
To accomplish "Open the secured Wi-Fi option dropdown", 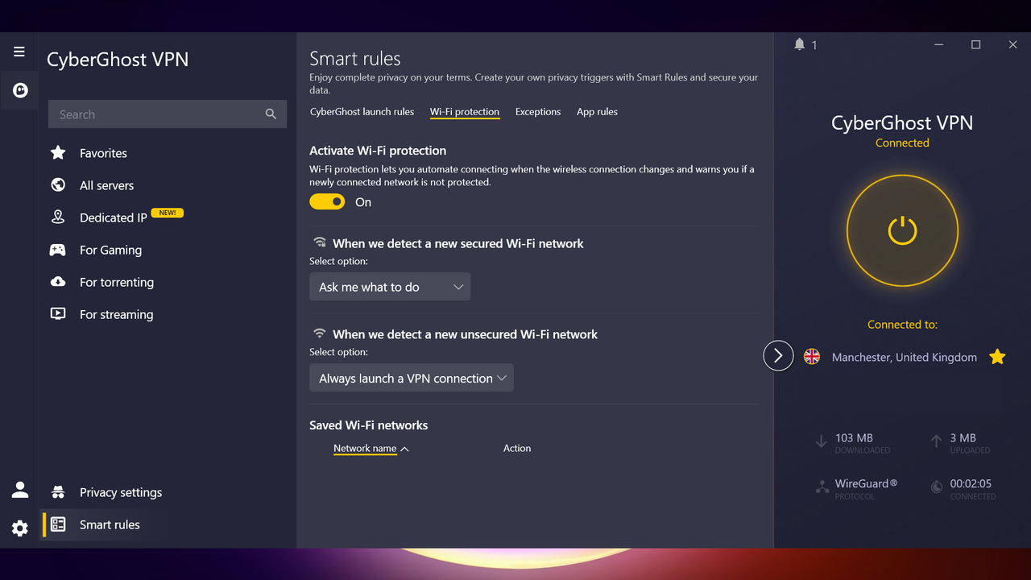I will click(x=390, y=287).
